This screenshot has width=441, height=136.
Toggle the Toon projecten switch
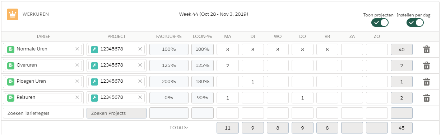(x=380, y=23)
